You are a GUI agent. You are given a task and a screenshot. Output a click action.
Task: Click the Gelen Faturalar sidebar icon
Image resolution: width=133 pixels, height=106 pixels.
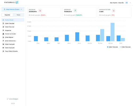[3, 27]
